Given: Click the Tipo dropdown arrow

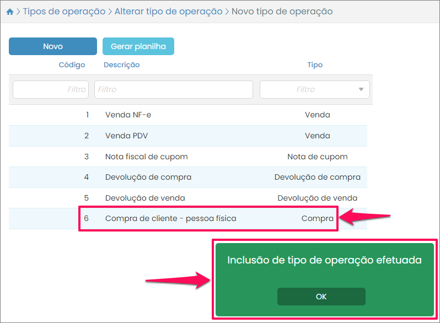Looking at the screenshot, I should pyautogui.click(x=361, y=89).
